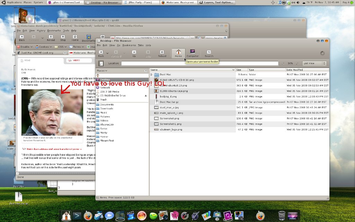The image size is (355, 222).
Task: Open the music note icon in top panel
Action: (280, 2)
